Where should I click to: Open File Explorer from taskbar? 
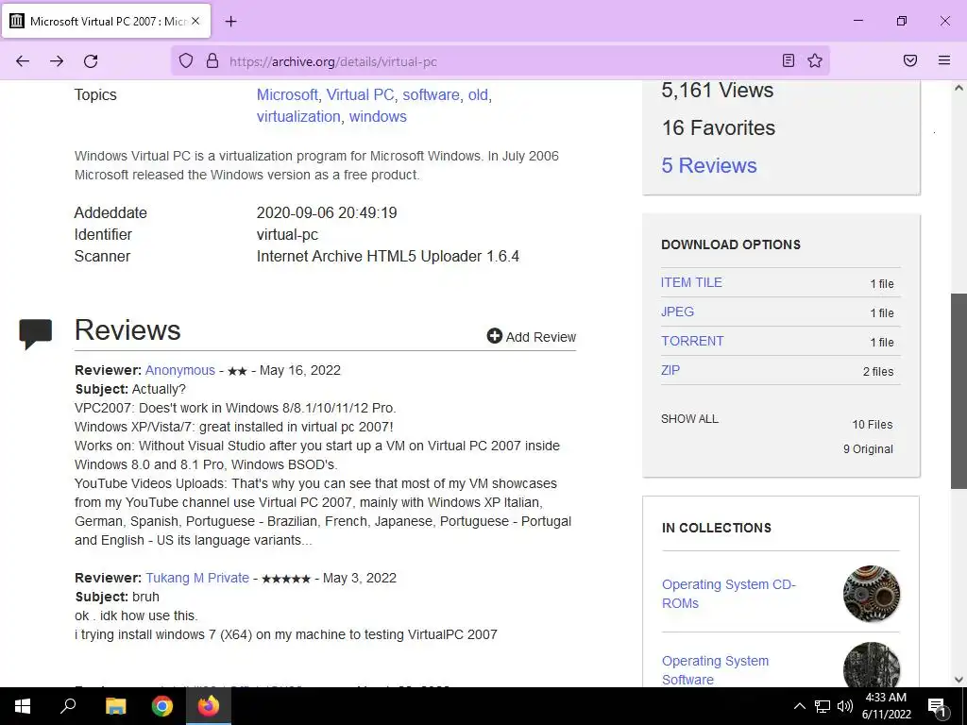point(115,706)
